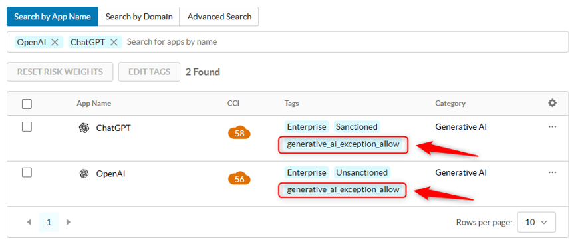The image size is (572, 252).
Task: Remove the OpenAI search chip
Action: click(x=55, y=42)
